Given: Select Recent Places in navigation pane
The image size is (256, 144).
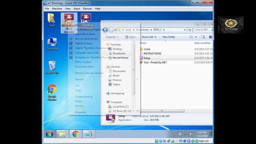Looking at the screenshot, I should [120, 58].
